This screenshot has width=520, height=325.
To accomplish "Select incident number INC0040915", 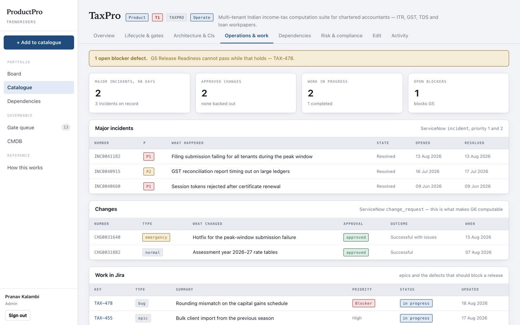I will click(x=107, y=172).
